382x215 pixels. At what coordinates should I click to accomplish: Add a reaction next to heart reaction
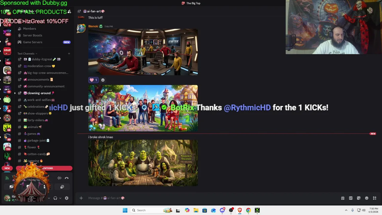pos(103,80)
